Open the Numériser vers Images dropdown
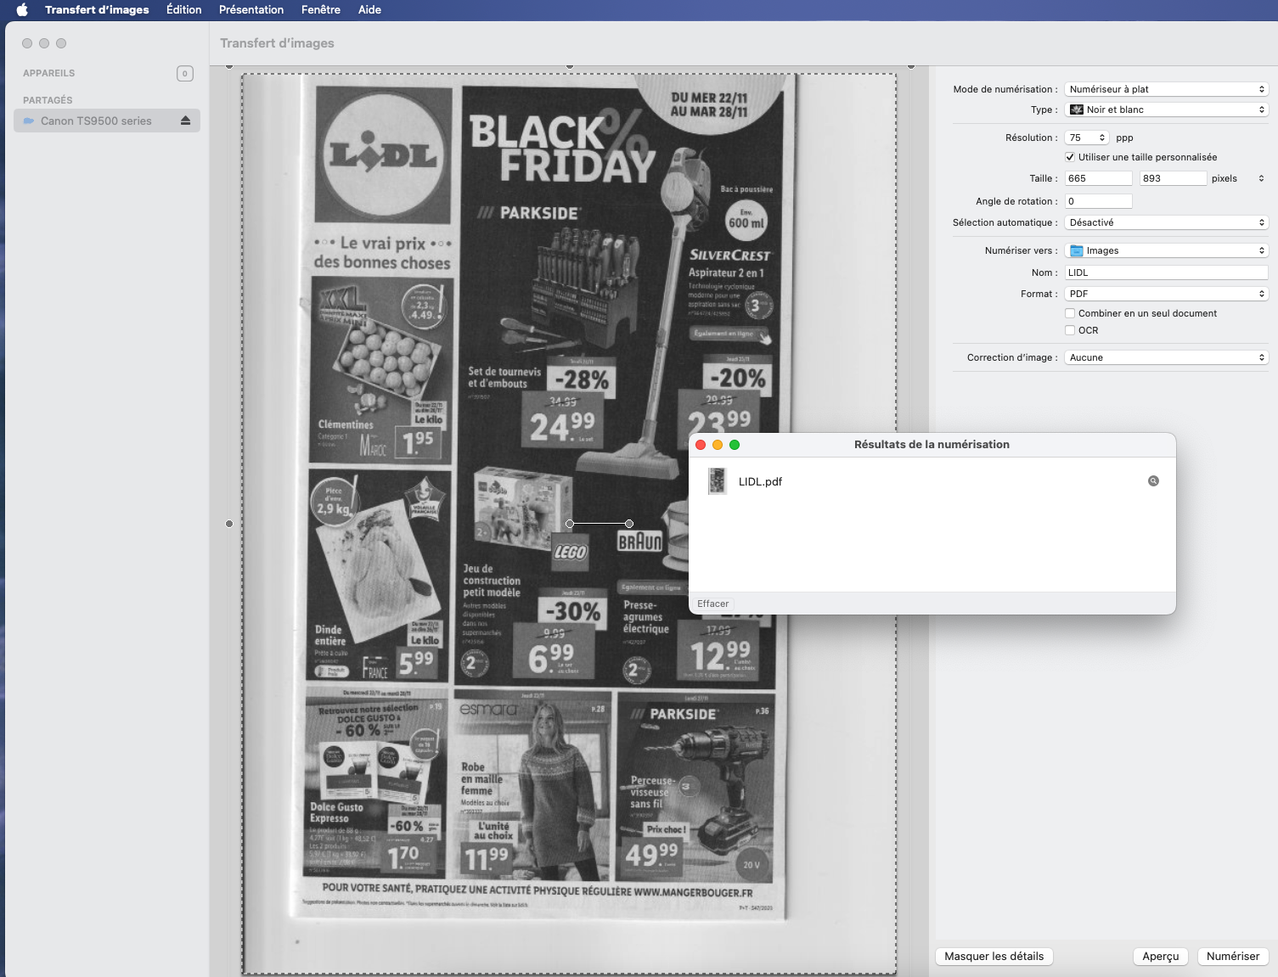Image resolution: width=1278 pixels, height=977 pixels. [1167, 250]
